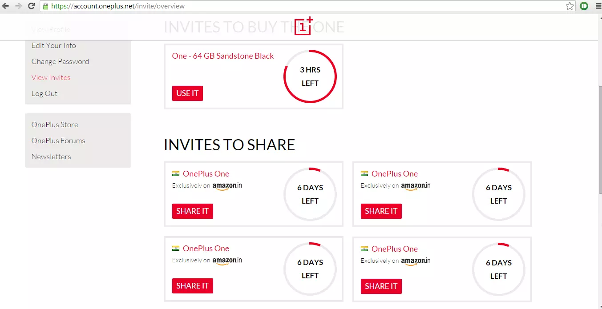602x309 pixels.
Task: Open Change Password in sidebar
Action: click(60, 61)
